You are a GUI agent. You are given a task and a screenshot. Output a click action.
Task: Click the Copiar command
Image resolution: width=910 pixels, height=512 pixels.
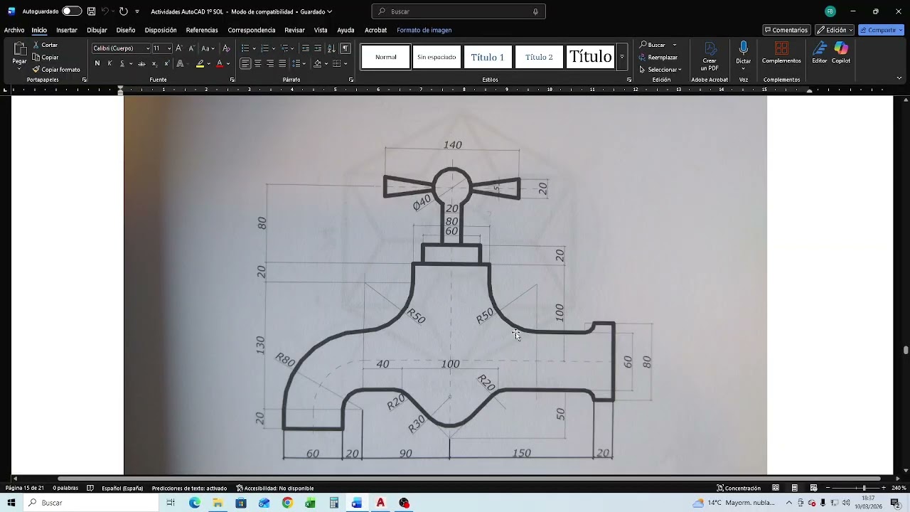45,57
